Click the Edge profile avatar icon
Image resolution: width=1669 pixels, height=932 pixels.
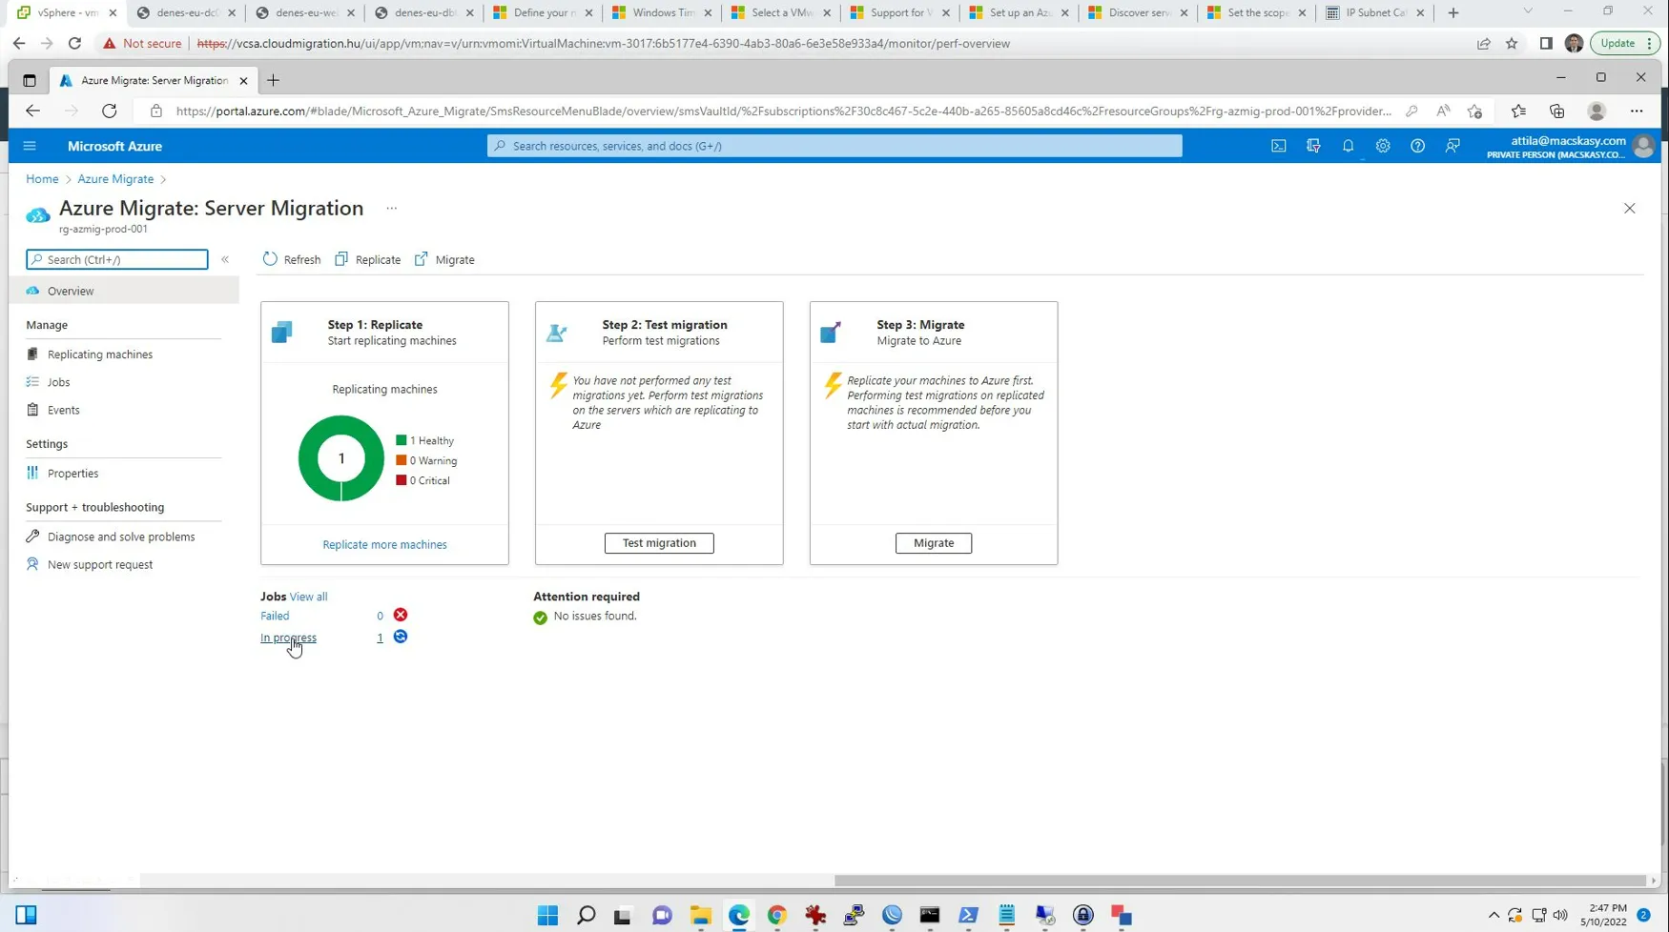pos(1597,111)
